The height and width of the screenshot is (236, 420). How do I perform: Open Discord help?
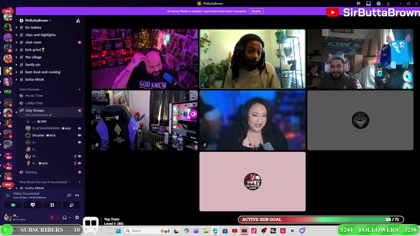coord(378,4)
